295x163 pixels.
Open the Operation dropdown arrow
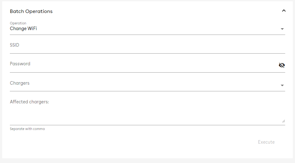point(282,29)
